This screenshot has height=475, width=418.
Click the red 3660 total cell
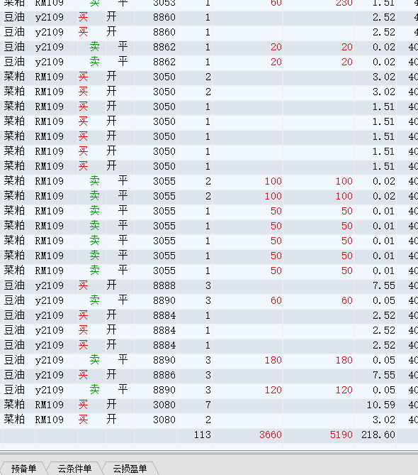pyautogui.click(x=270, y=435)
